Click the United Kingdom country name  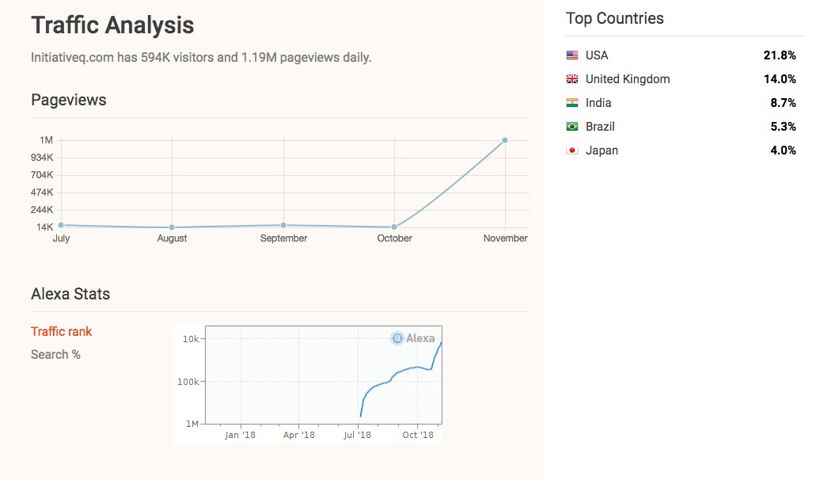[628, 79]
